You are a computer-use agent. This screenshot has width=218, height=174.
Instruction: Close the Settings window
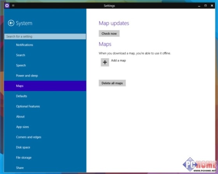pos(212,5)
